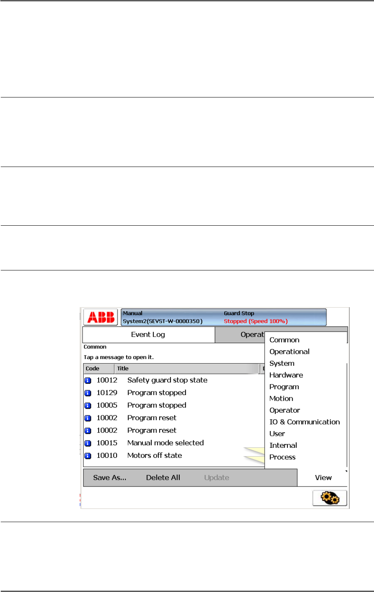Choose Hardware category from menu
This screenshot has width=374, height=592.
coord(286,375)
